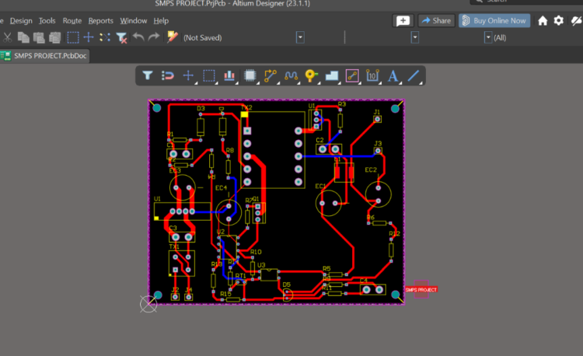Click the Select Rectangle tool in active bar
Viewport: 583px width, 356px height.
(x=208, y=75)
